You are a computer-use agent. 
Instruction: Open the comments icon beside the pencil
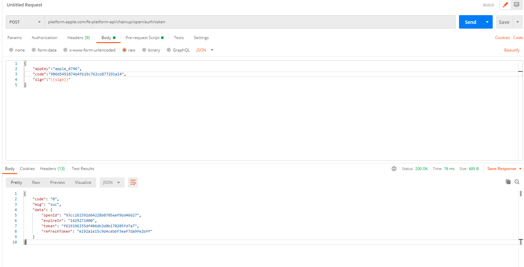(516, 5)
